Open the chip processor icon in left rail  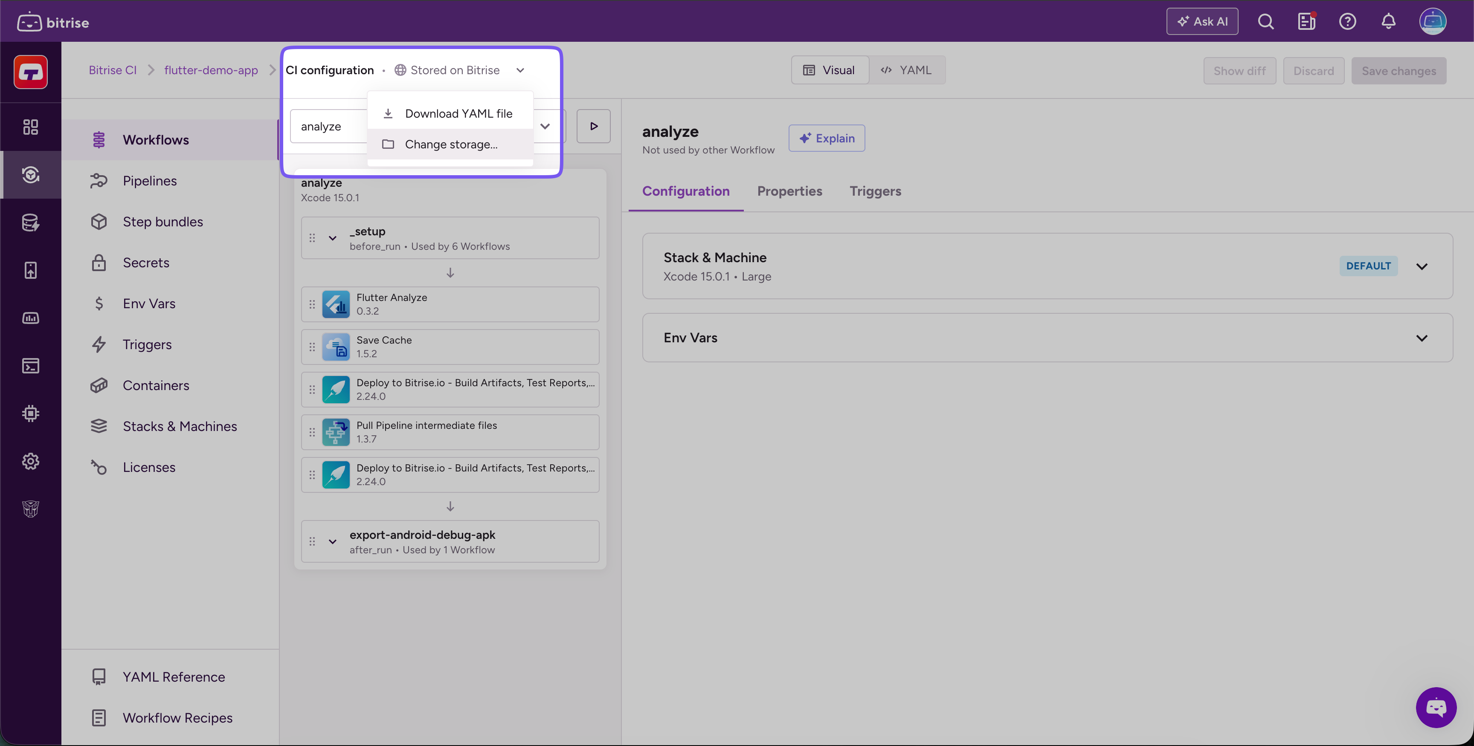point(31,413)
